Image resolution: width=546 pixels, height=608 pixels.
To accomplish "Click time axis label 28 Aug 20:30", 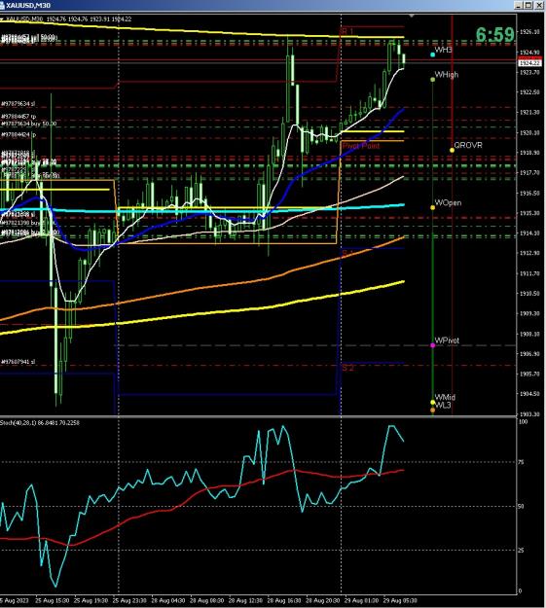I will tap(323, 600).
